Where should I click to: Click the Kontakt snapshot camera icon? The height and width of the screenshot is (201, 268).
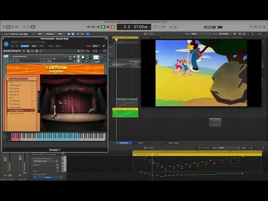70,56
